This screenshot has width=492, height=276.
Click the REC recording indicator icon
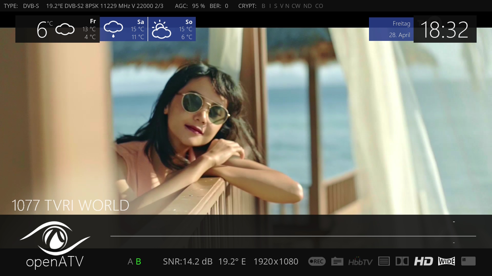click(x=317, y=261)
